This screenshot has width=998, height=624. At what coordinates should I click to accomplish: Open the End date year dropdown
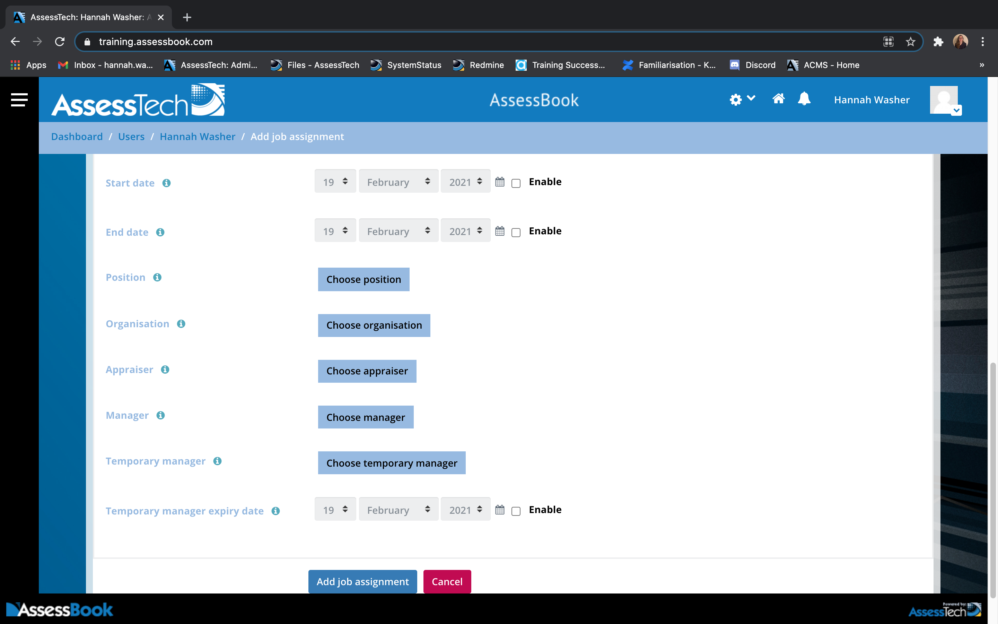466,230
